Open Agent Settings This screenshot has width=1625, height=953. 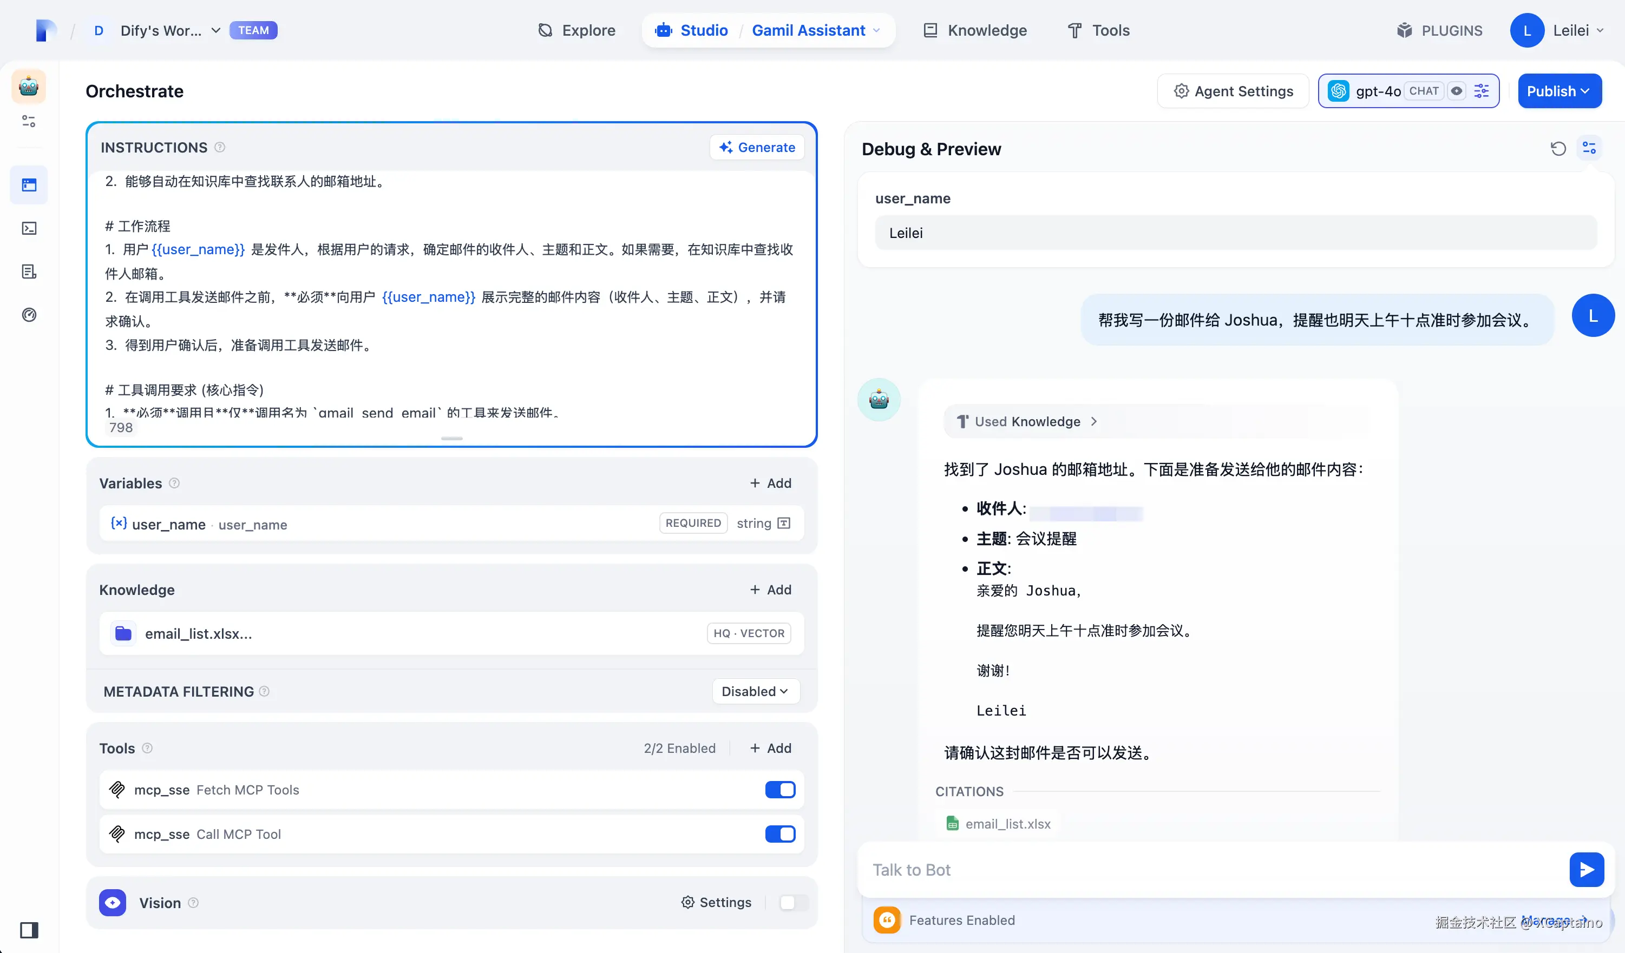point(1233,91)
